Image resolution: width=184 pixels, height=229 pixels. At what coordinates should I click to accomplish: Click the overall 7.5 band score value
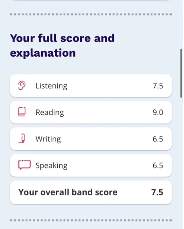[x=157, y=192]
